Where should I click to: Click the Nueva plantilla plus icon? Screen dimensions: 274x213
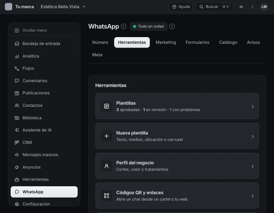(107, 136)
